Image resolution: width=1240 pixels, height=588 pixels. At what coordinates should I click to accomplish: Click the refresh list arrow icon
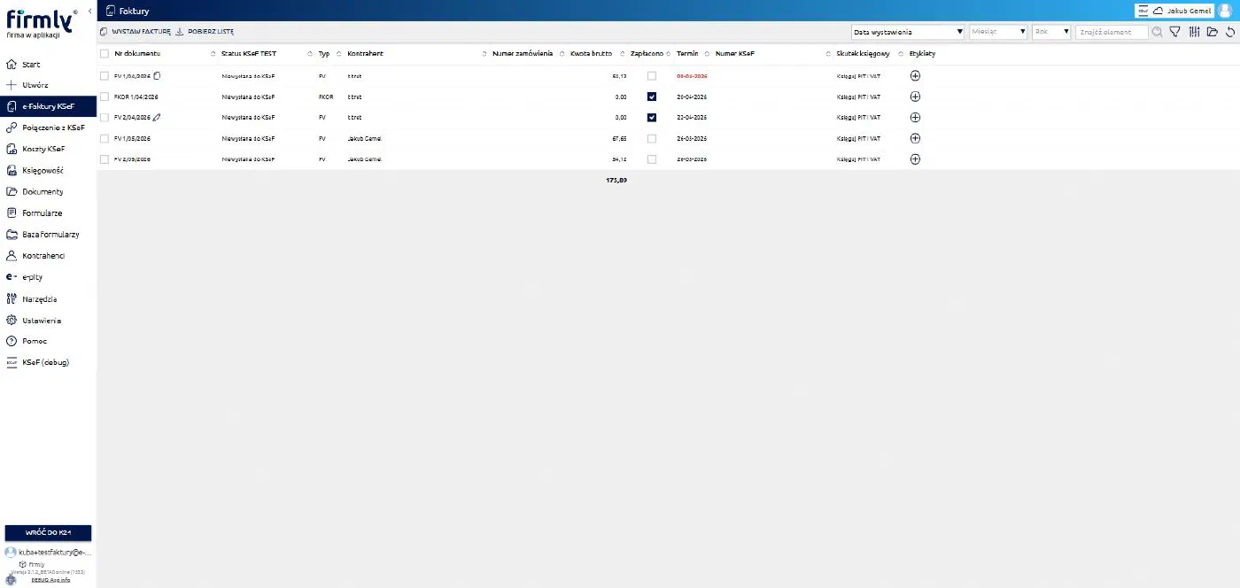point(1230,32)
